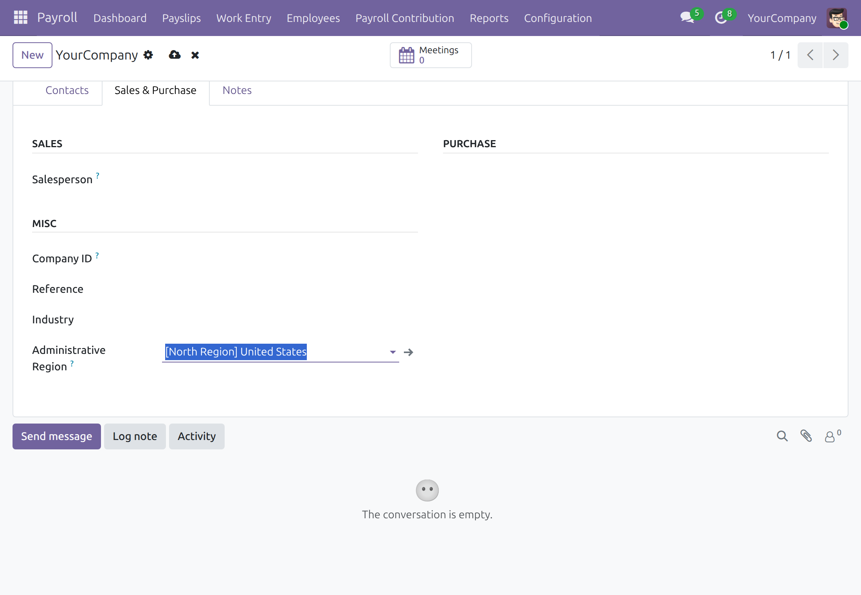Screen dimensions: 861x595
Task: Click the Reference field value area
Action: pyautogui.click(x=290, y=289)
